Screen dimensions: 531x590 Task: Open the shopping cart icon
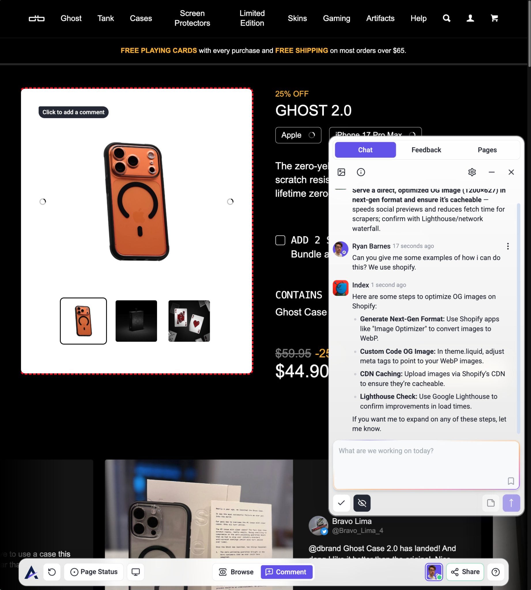coord(494,18)
